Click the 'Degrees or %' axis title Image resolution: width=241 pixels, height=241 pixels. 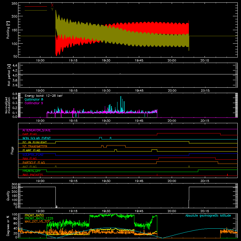click(x=8, y=226)
